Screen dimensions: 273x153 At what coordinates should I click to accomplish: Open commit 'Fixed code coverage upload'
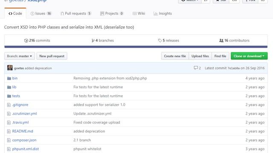pos(97,122)
